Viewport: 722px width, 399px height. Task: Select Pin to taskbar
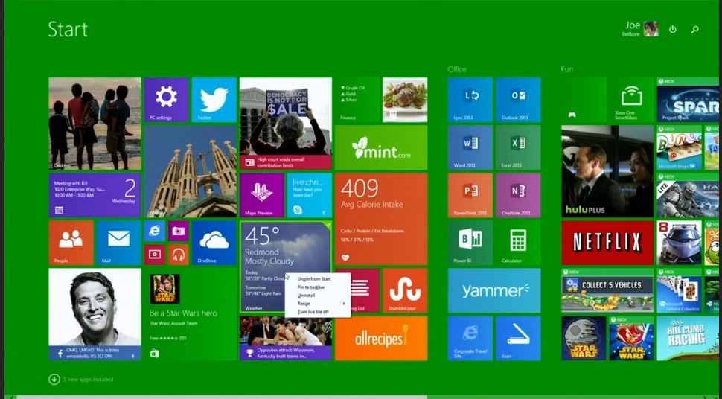(x=311, y=287)
